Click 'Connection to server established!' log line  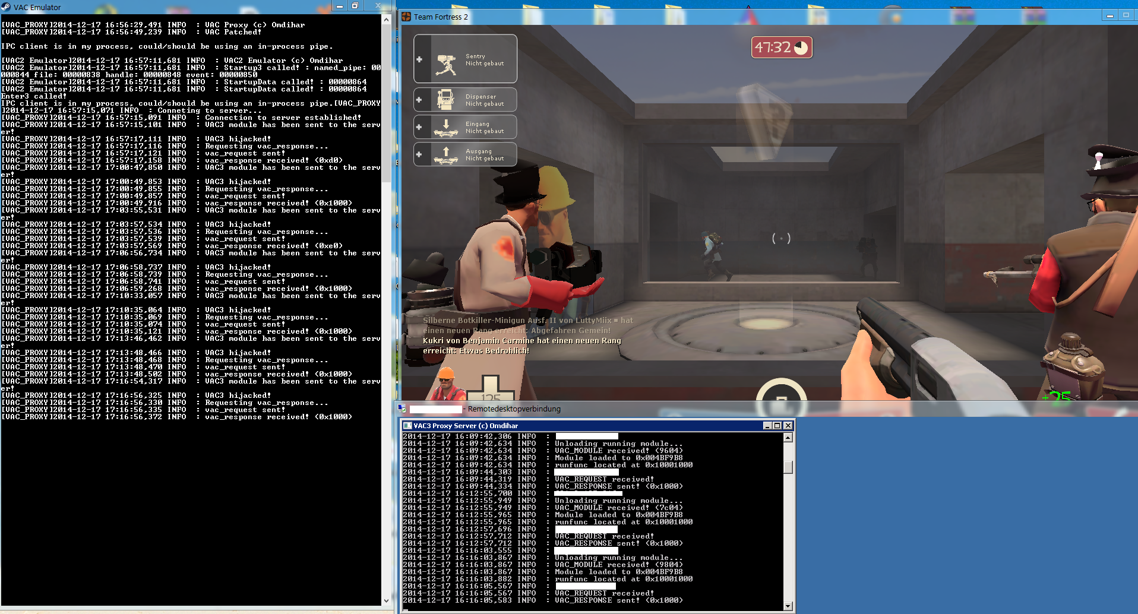pyautogui.click(x=181, y=118)
